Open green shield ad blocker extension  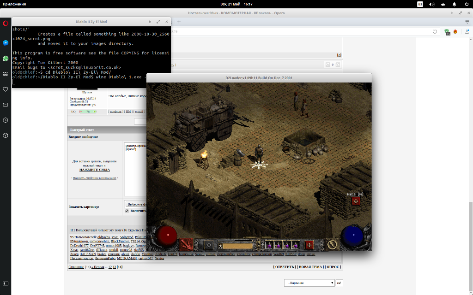(x=447, y=32)
